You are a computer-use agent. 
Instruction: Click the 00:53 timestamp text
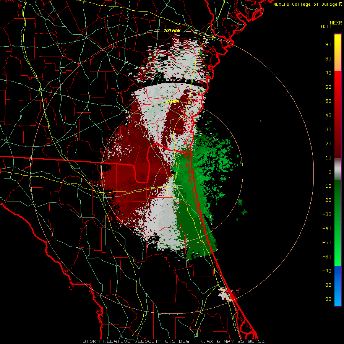[256, 341]
